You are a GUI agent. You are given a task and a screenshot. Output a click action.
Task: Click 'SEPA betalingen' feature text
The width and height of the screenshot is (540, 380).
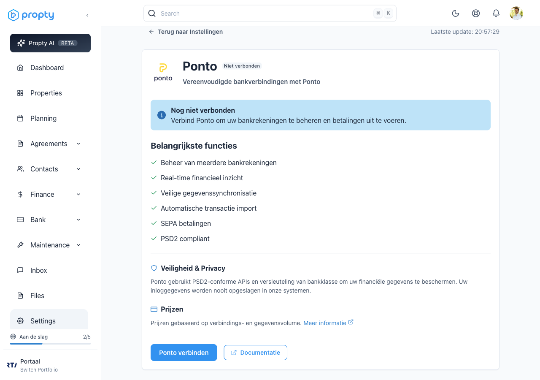[186, 223]
